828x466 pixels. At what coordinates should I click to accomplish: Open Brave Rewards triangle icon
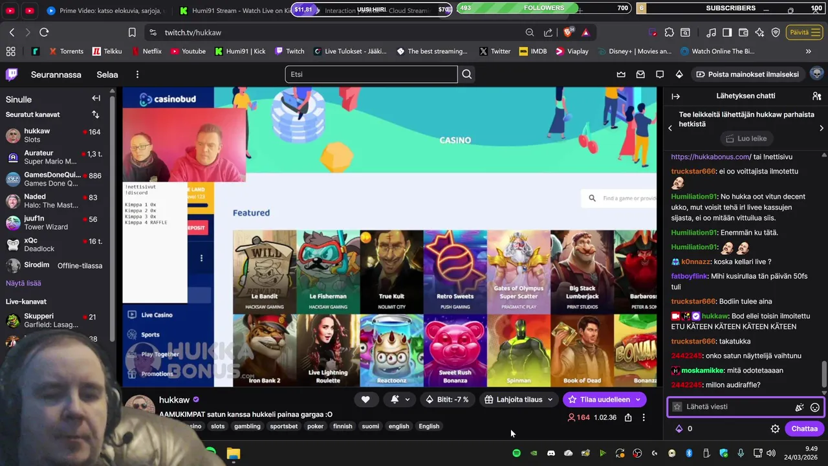click(585, 32)
